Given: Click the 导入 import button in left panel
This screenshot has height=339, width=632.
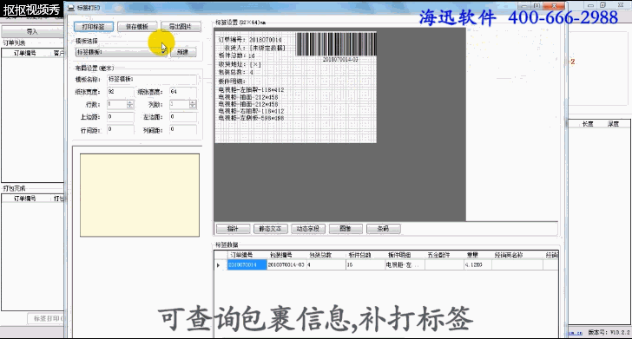Looking at the screenshot, I should [x=32, y=31].
